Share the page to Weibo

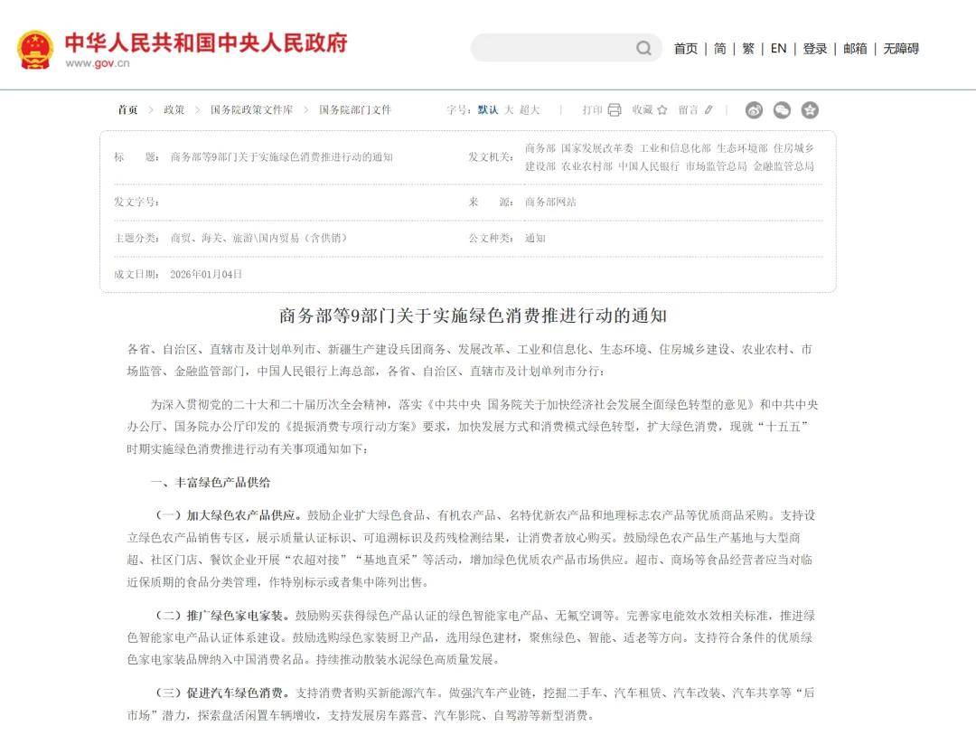point(754,109)
